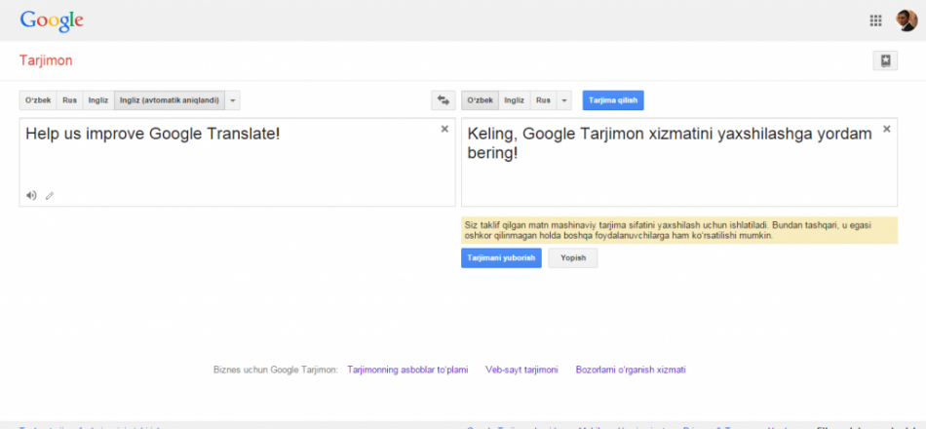Submit with Tarjimani yuborish button

(x=501, y=258)
